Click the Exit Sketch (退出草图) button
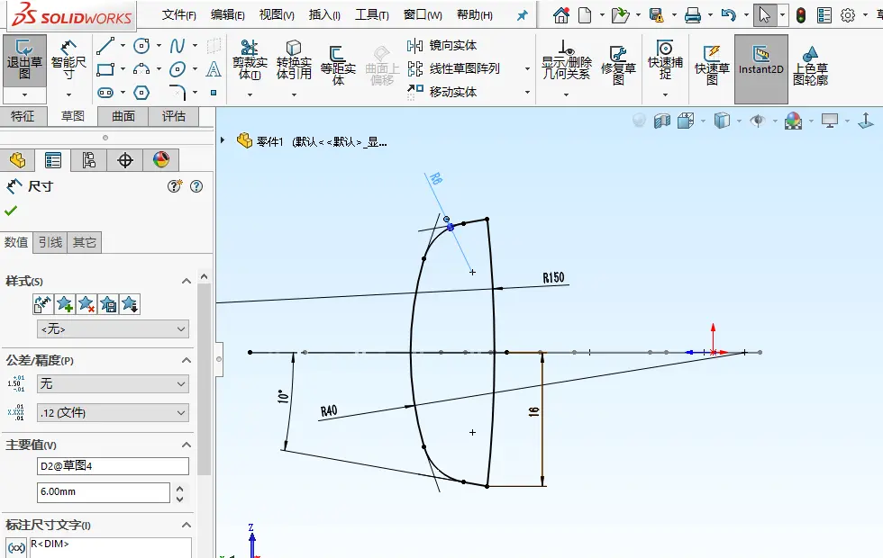The image size is (883, 558). pyautogui.click(x=25, y=59)
